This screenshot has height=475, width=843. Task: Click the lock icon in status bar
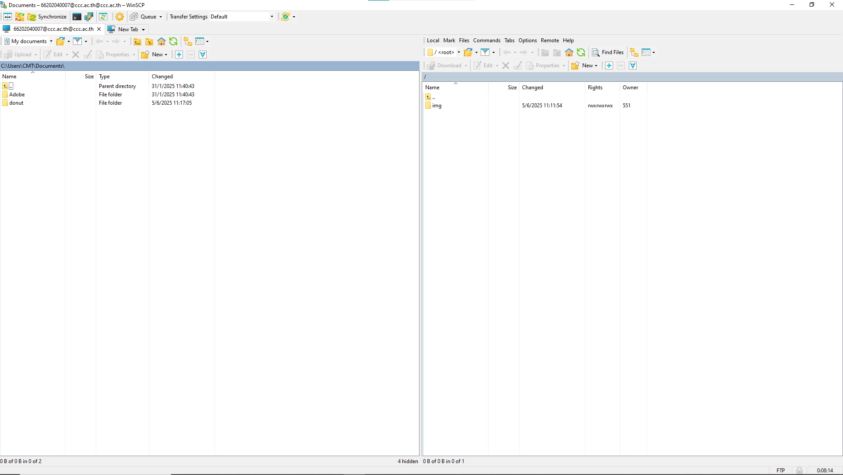click(799, 471)
